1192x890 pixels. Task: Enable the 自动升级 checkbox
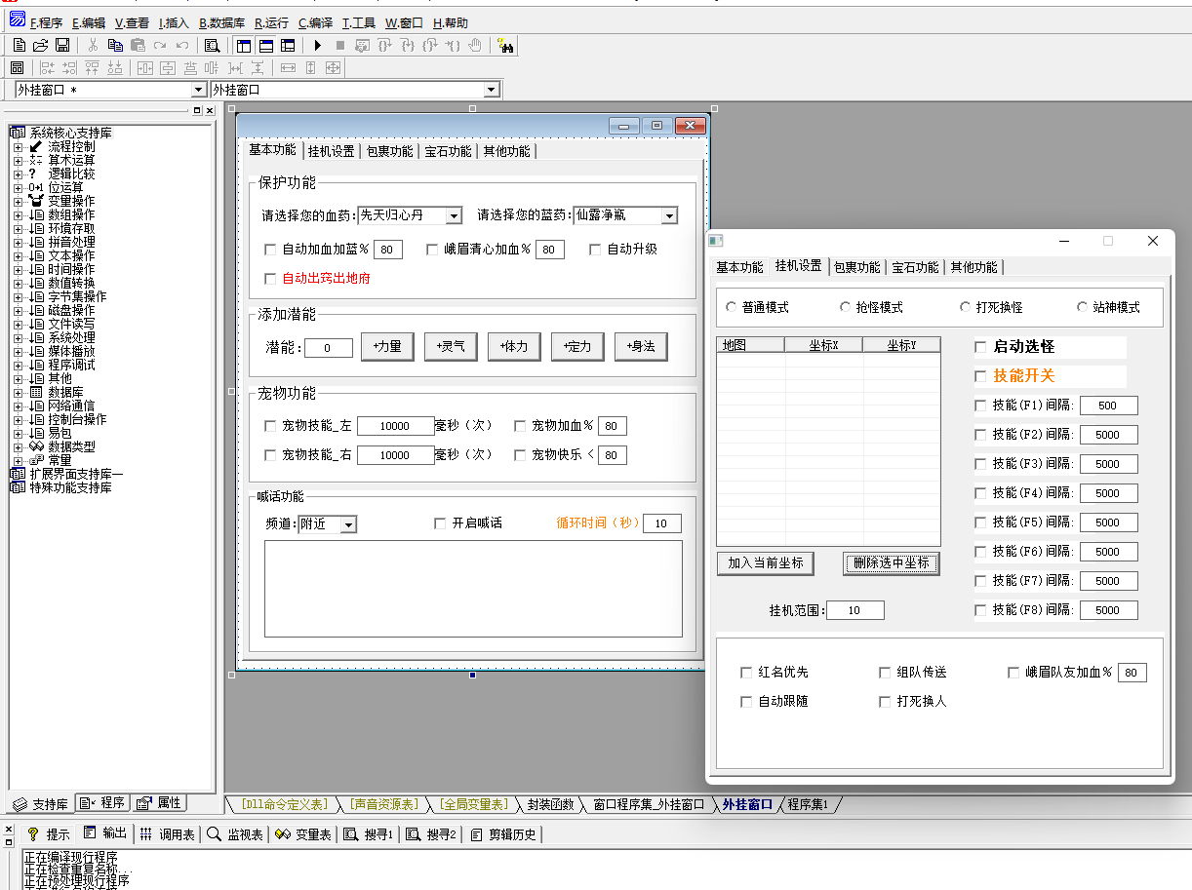[595, 250]
